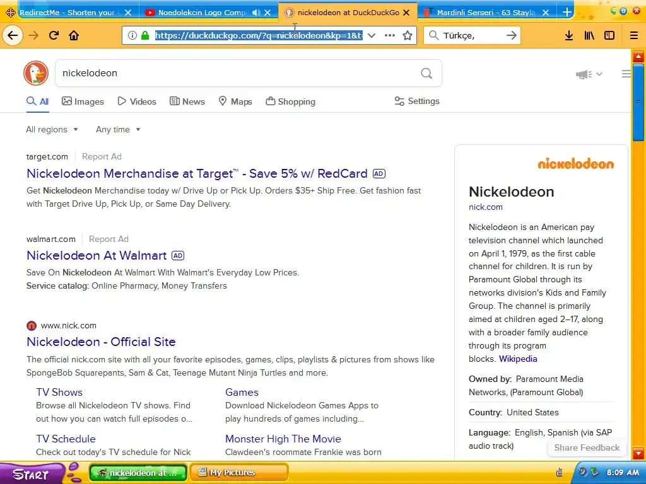The image size is (646, 484).
Task: Open the library icon
Action: (589, 35)
